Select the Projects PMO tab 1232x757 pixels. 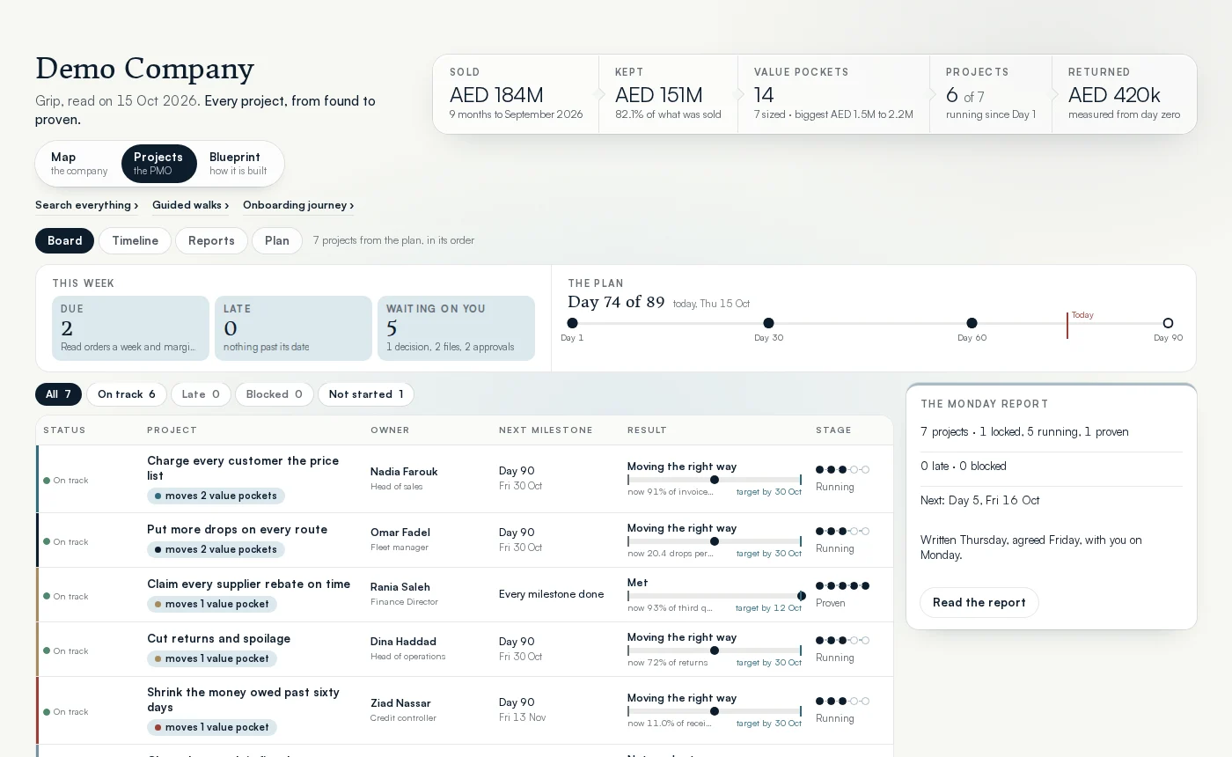pos(158,164)
